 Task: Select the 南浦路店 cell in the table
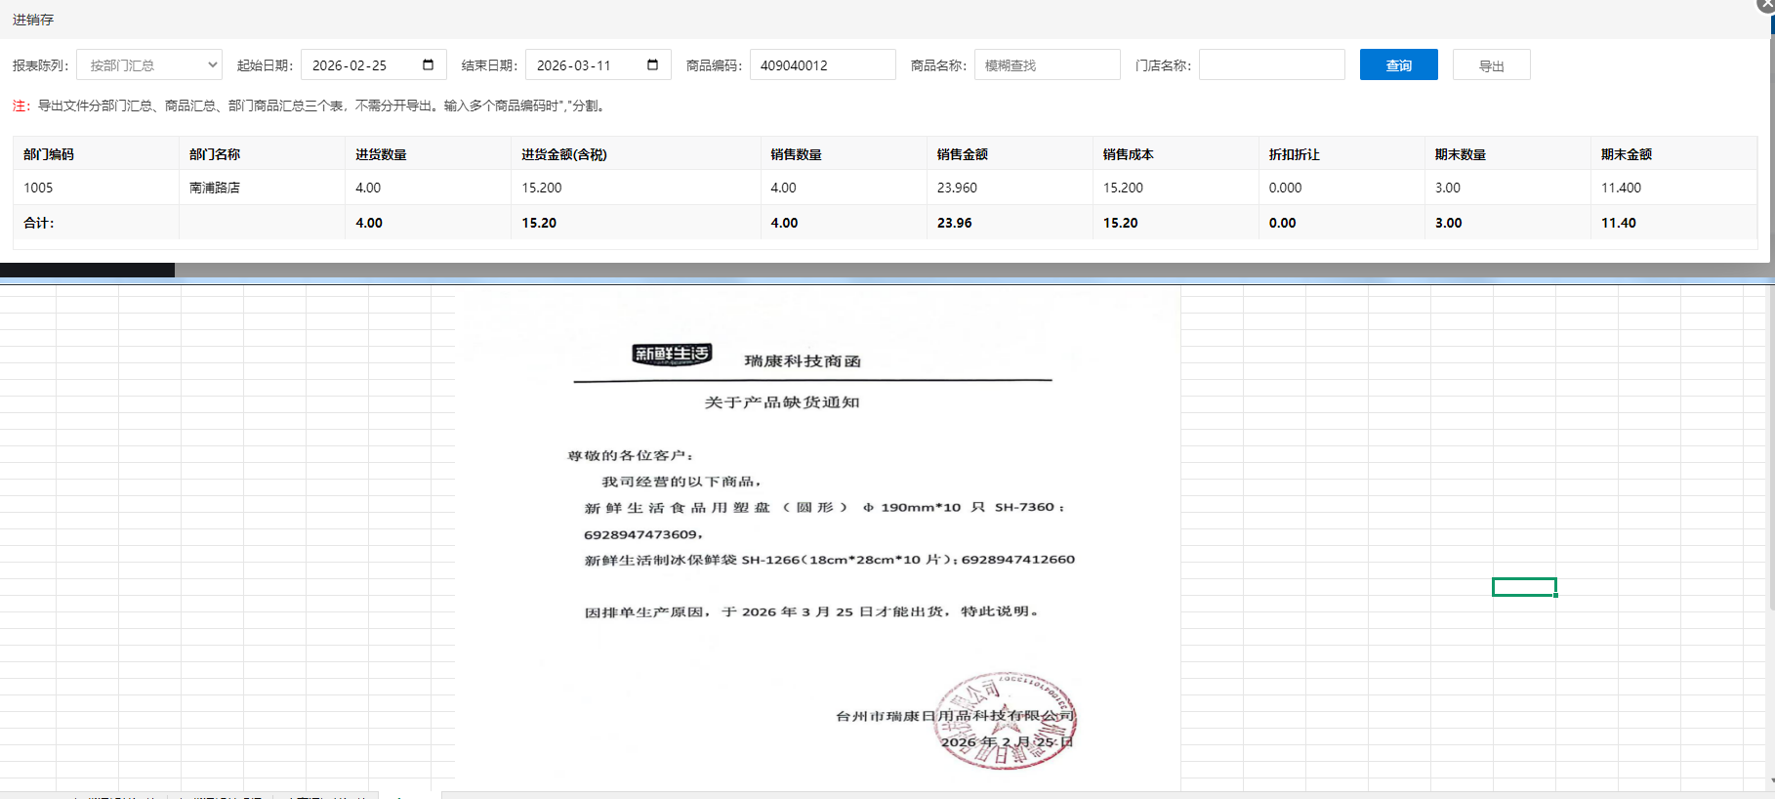pos(215,188)
